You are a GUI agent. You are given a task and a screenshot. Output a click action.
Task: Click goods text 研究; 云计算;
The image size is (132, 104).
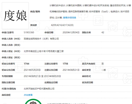coord(56,18)
